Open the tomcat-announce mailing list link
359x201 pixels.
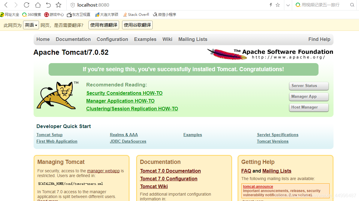tap(258, 187)
